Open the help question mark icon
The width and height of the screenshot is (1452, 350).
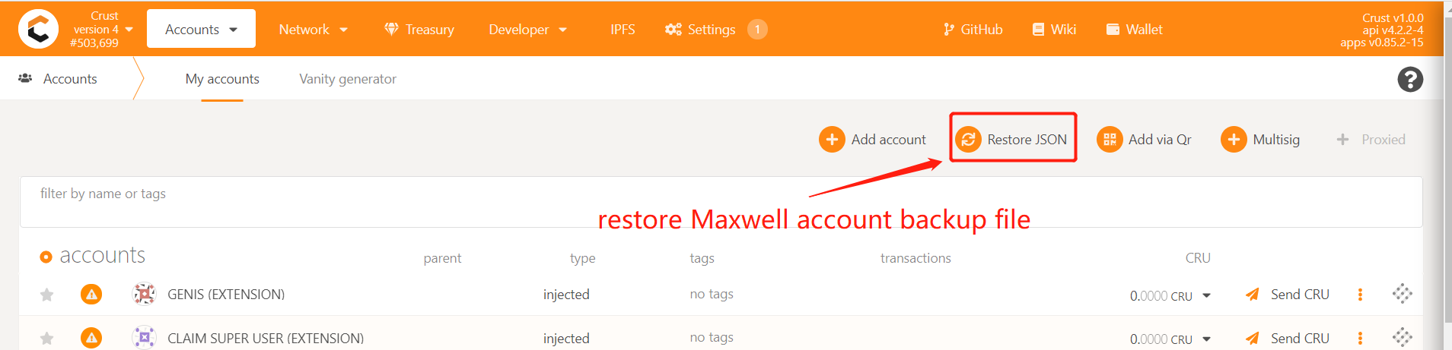point(1410,79)
